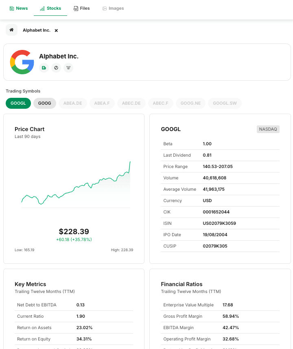This screenshot has height=349, width=293.
Task: Select the GOOGL trading symbol
Action: coord(18,103)
